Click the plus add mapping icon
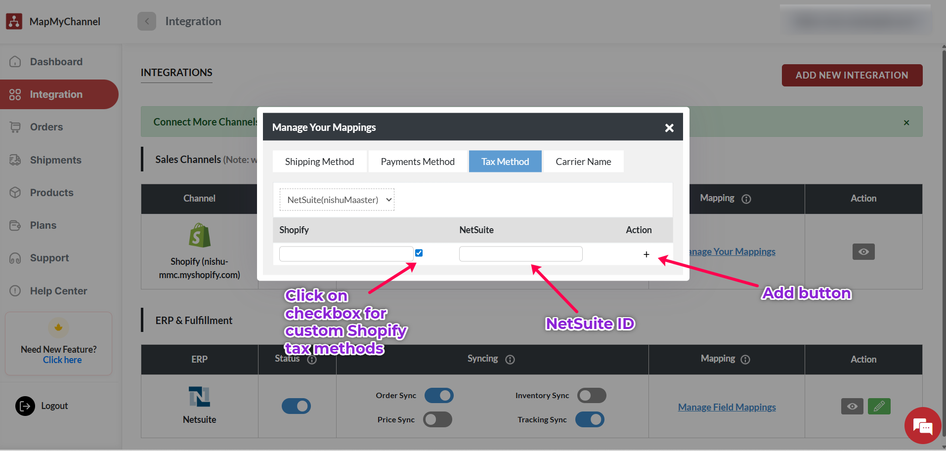Image resolution: width=946 pixels, height=451 pixels. 646,254
